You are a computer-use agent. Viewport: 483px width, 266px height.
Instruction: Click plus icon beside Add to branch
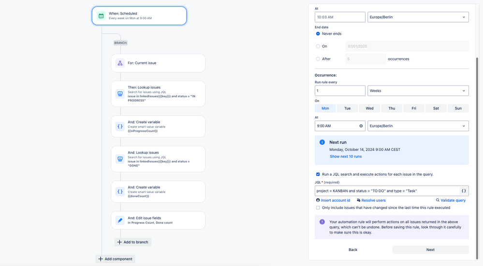pos(119,242)
